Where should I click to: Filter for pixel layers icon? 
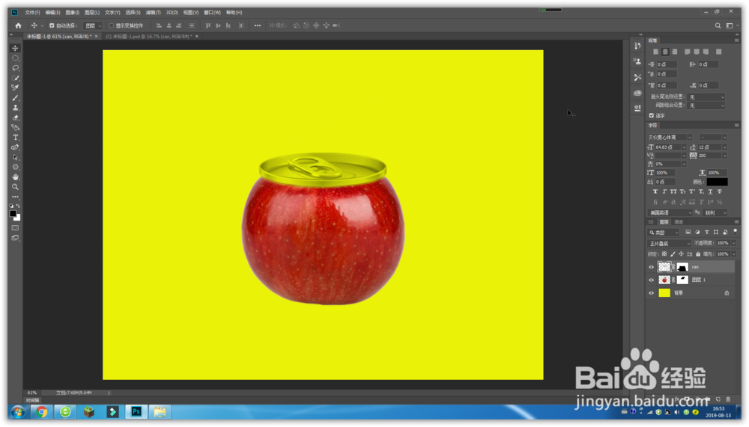(688, 233)
